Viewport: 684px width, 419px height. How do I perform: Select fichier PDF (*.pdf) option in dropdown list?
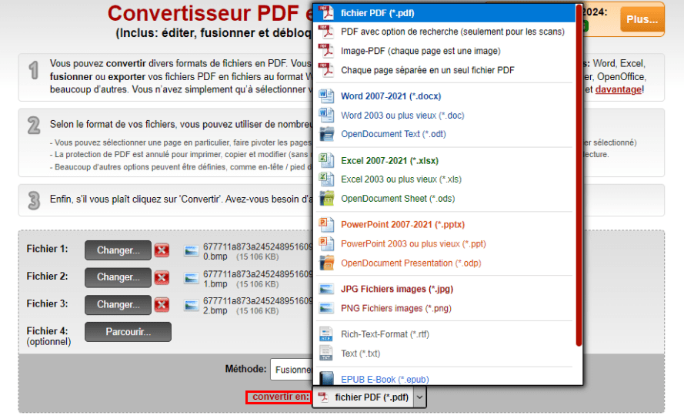(445, 13)
